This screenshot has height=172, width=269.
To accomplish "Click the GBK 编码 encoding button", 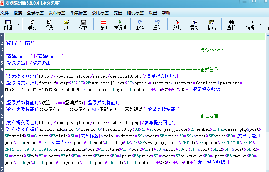I will [x=250, y=25].
